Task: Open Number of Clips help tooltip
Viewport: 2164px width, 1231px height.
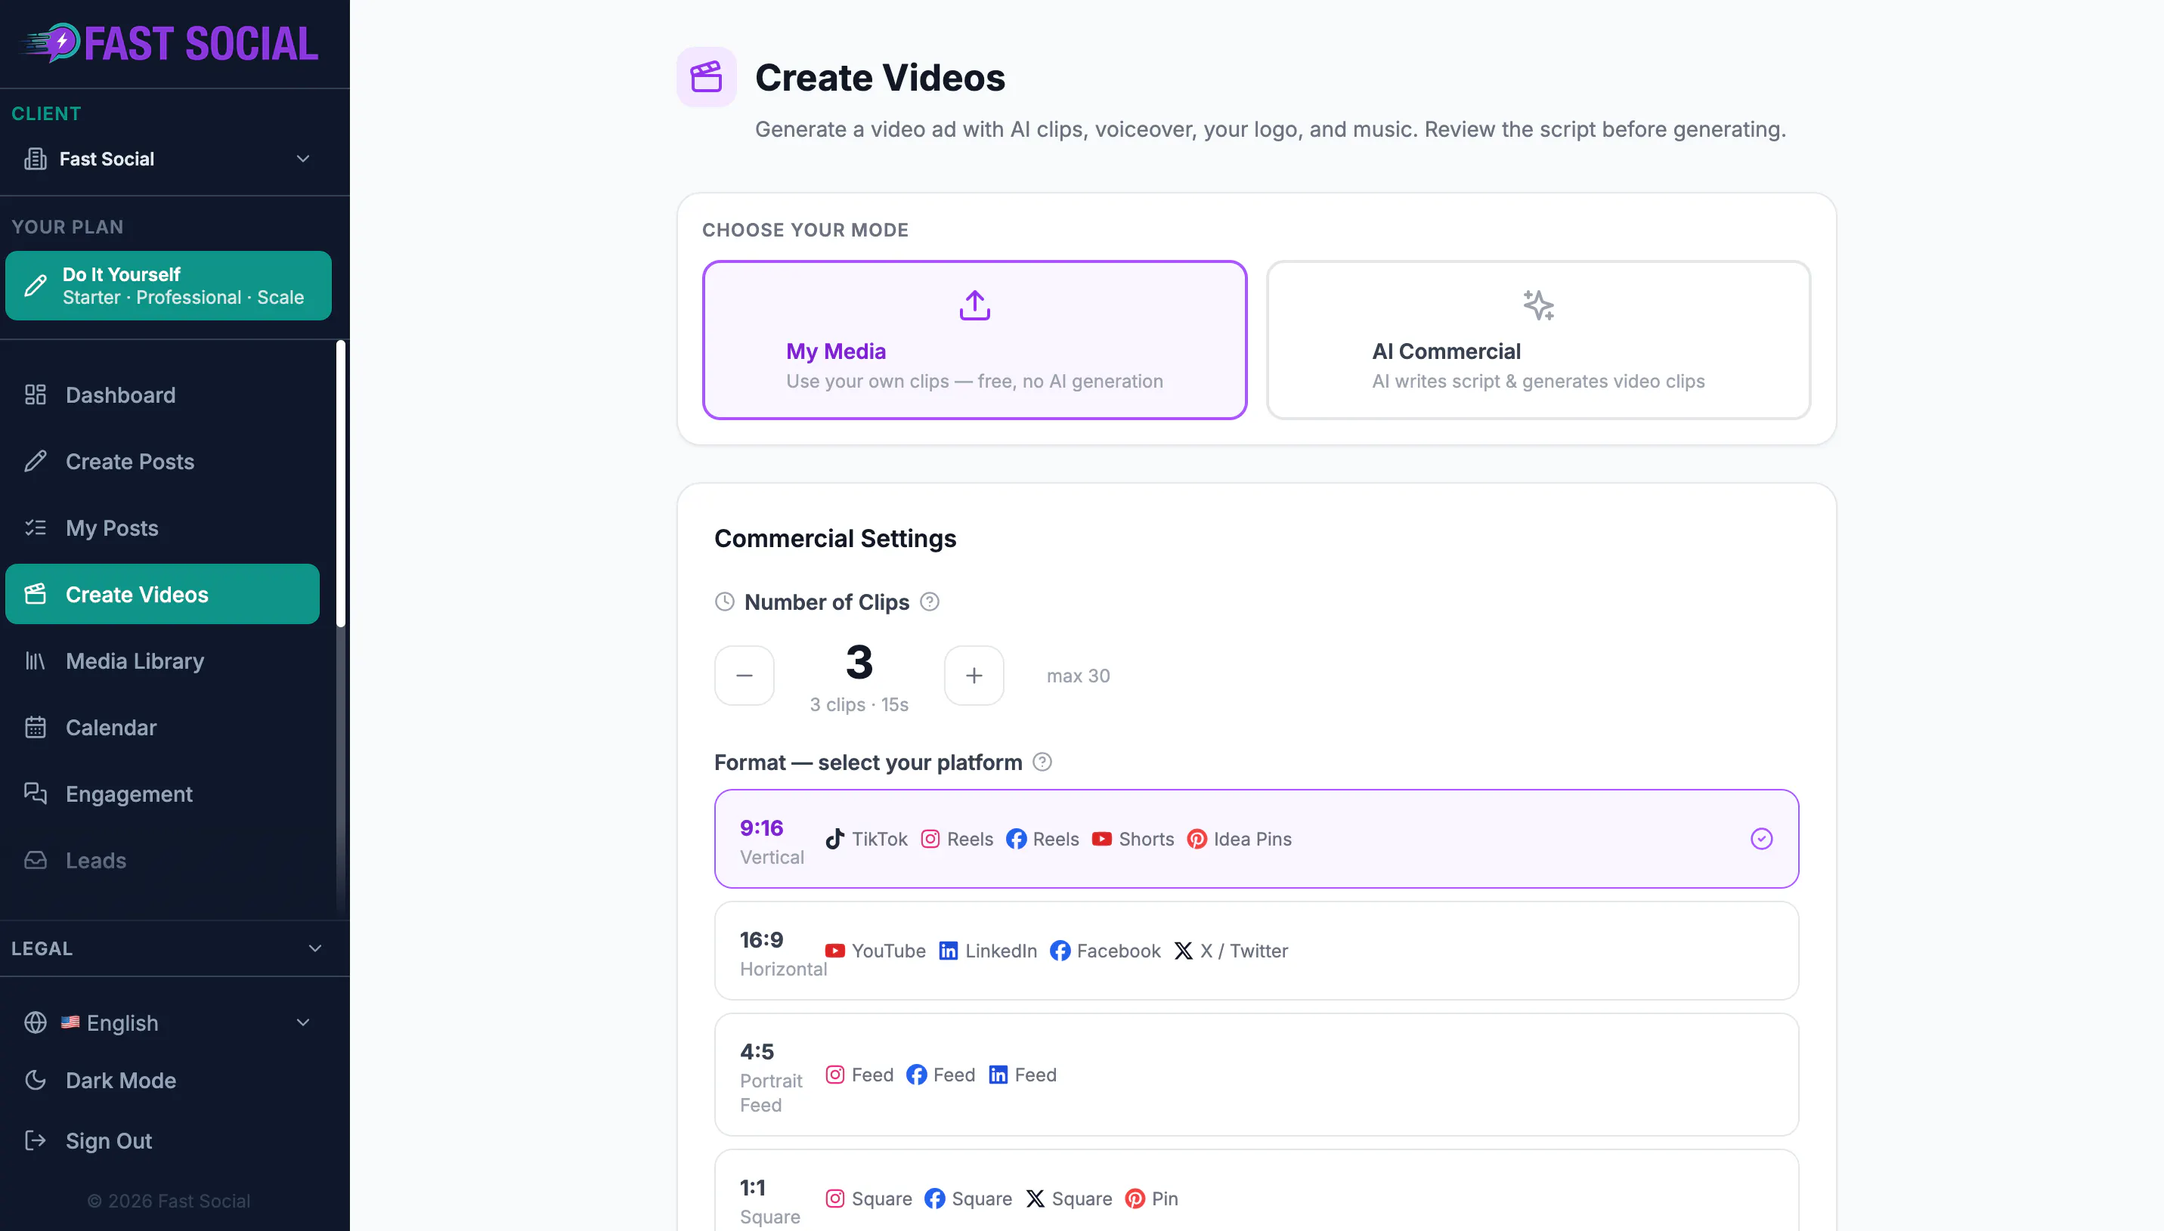Action: point(930,602)
